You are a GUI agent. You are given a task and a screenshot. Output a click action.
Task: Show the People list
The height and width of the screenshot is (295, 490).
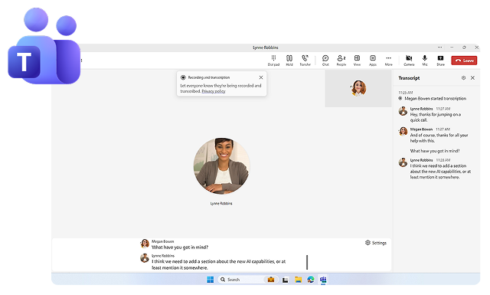341,61
